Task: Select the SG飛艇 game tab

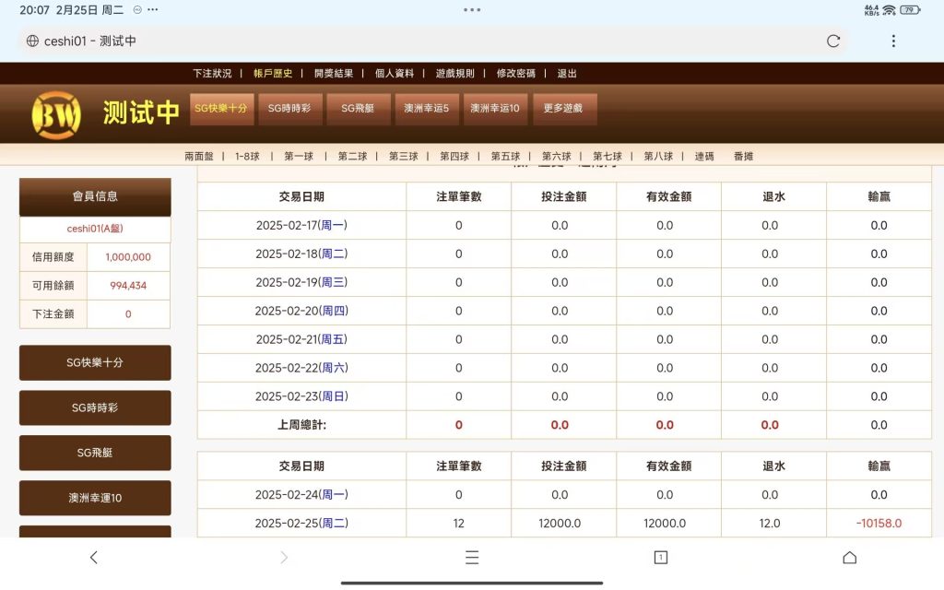Action: click(358, 109)
